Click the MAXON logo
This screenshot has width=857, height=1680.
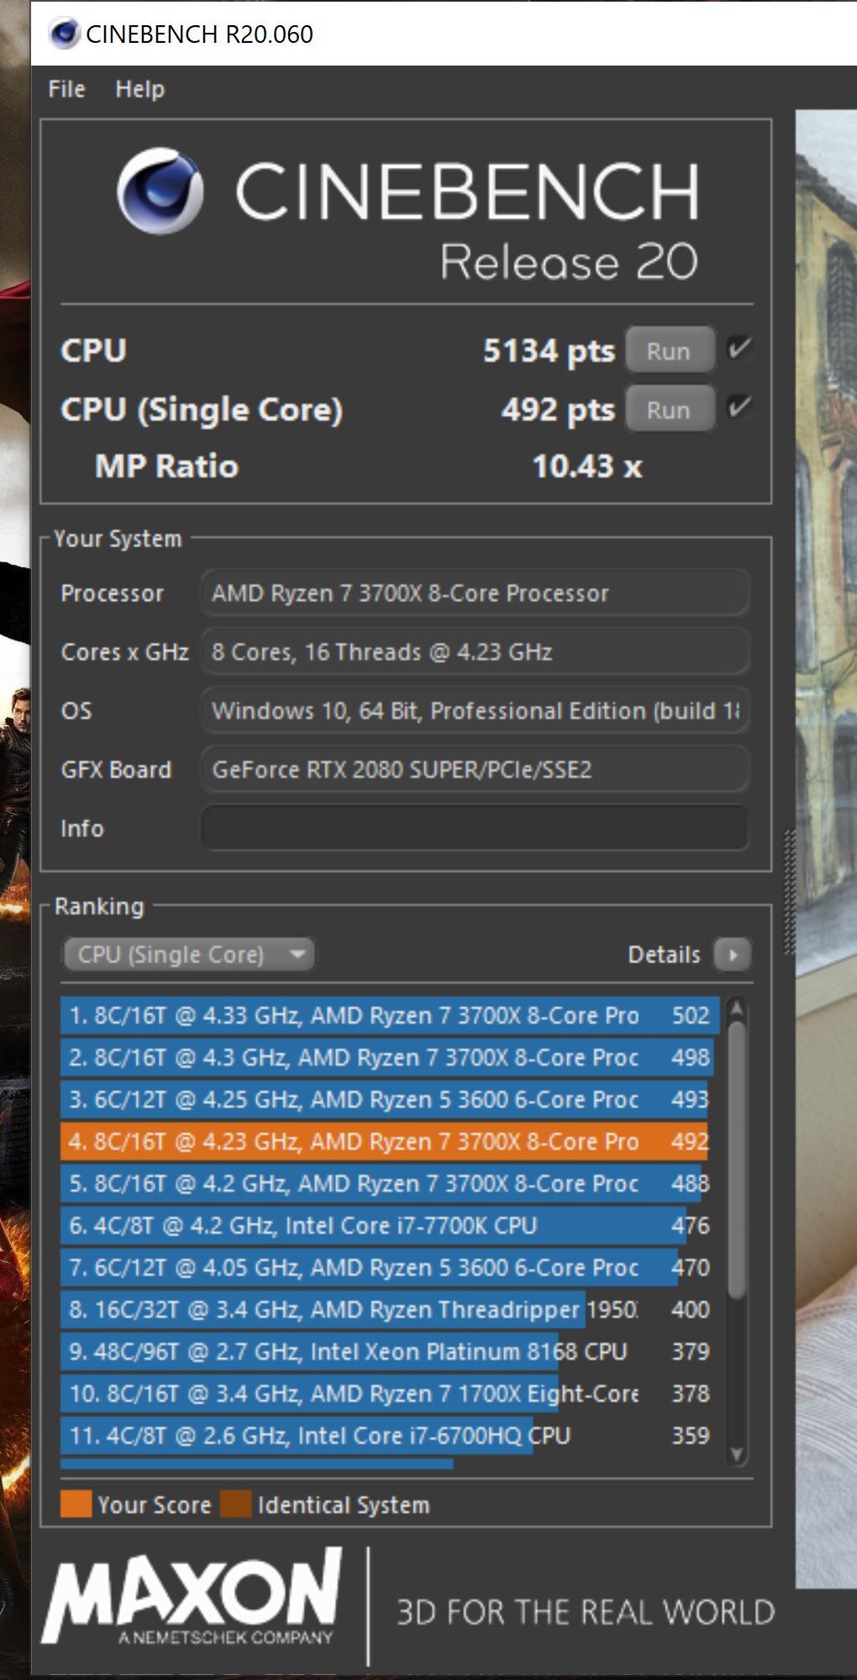point(192,1597)
